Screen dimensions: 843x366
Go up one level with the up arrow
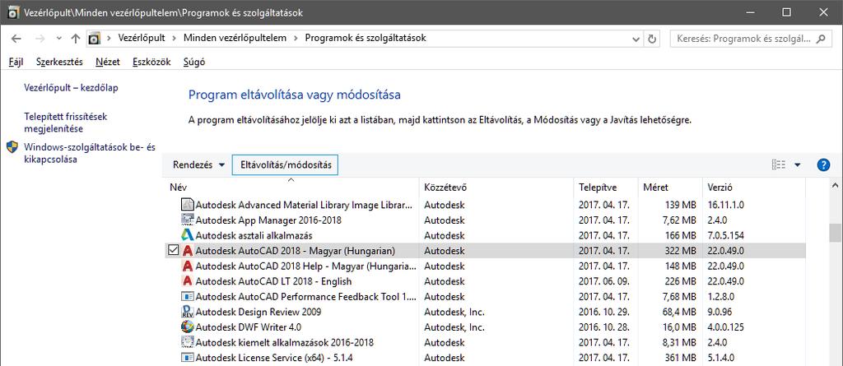(x=75, y=39)
